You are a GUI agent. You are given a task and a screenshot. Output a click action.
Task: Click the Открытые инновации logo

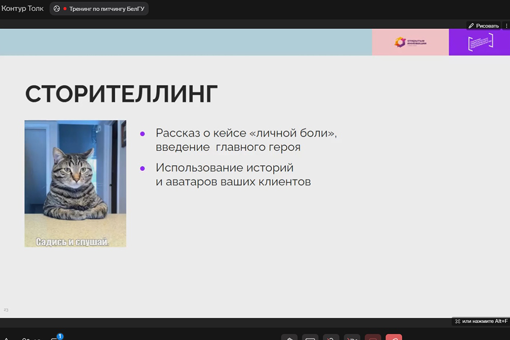410,42
